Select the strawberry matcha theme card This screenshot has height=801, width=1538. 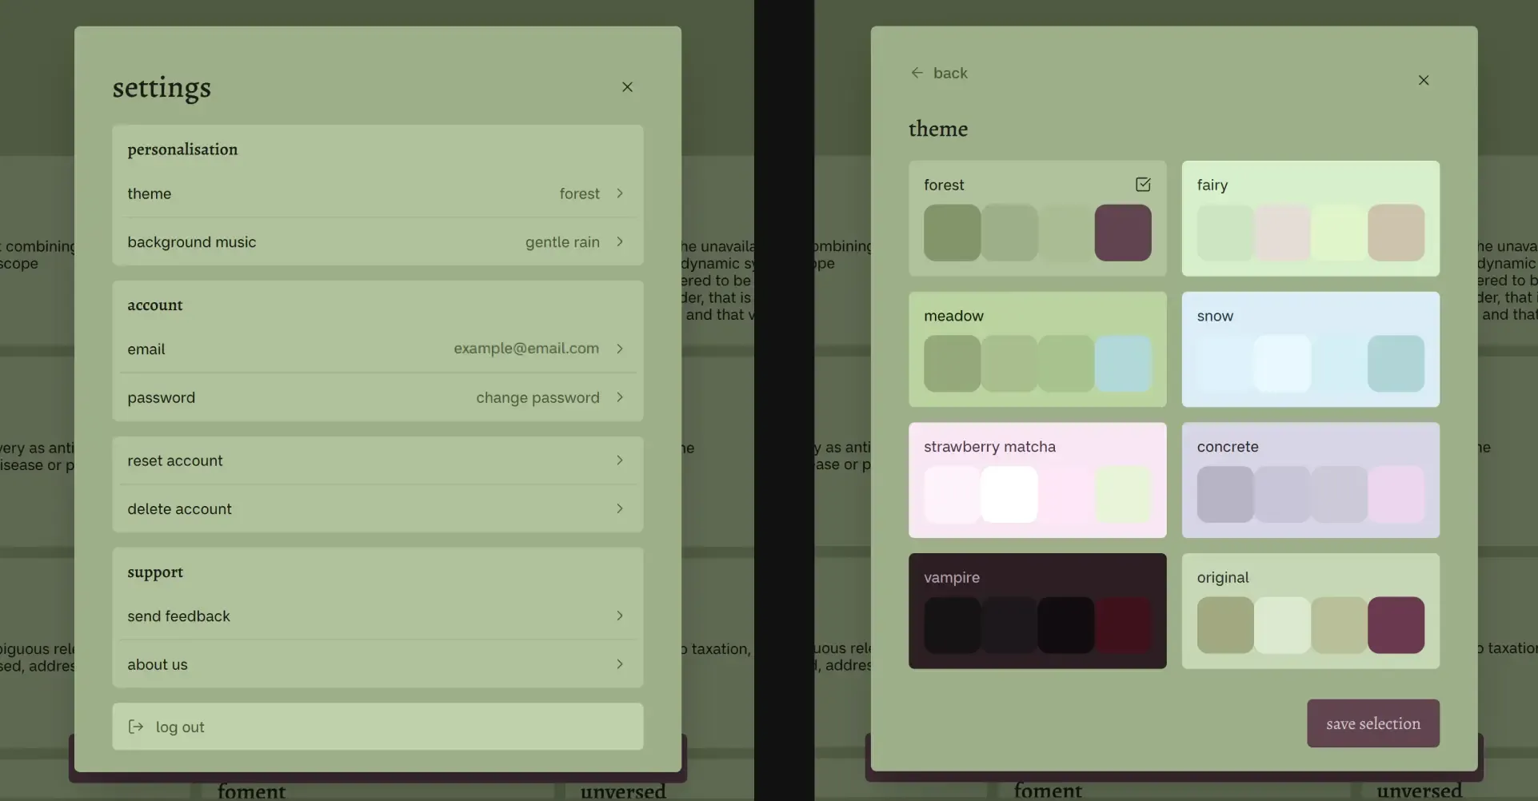coord(1037,480)
